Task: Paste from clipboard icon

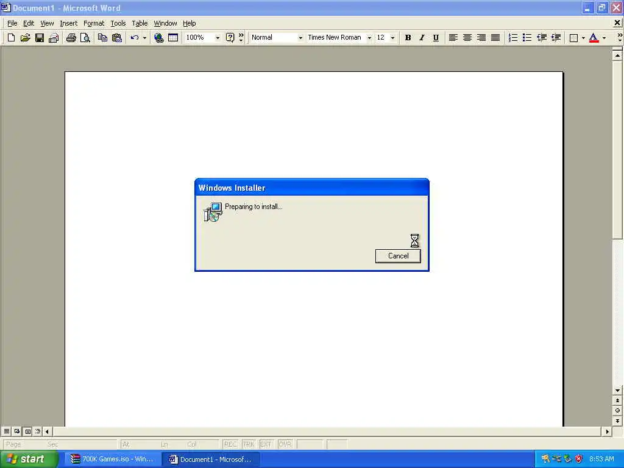Action: 116,38
